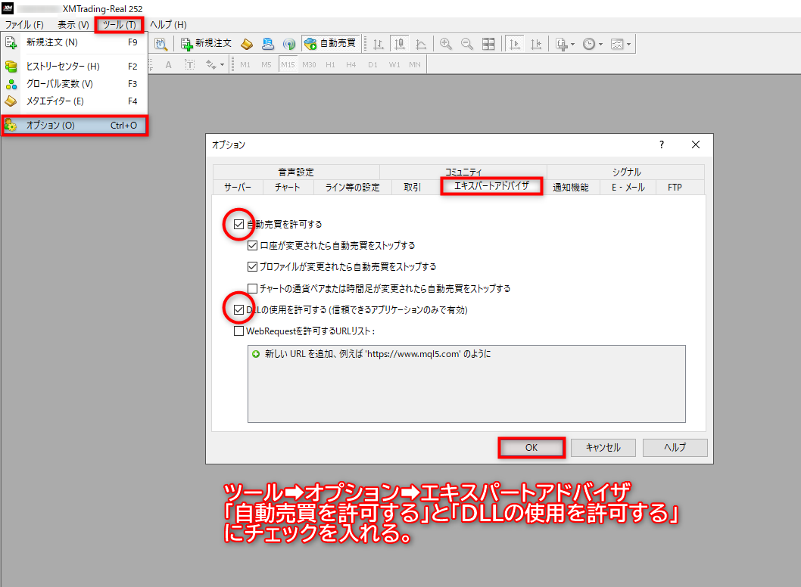This screenshot has width=801, height=587.
Task: Open the indicators list dropdown arrow
Action: pos(573,45)
